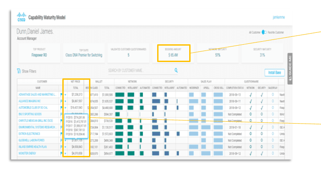Click Network Connected bar for Monster Energy

120,153
